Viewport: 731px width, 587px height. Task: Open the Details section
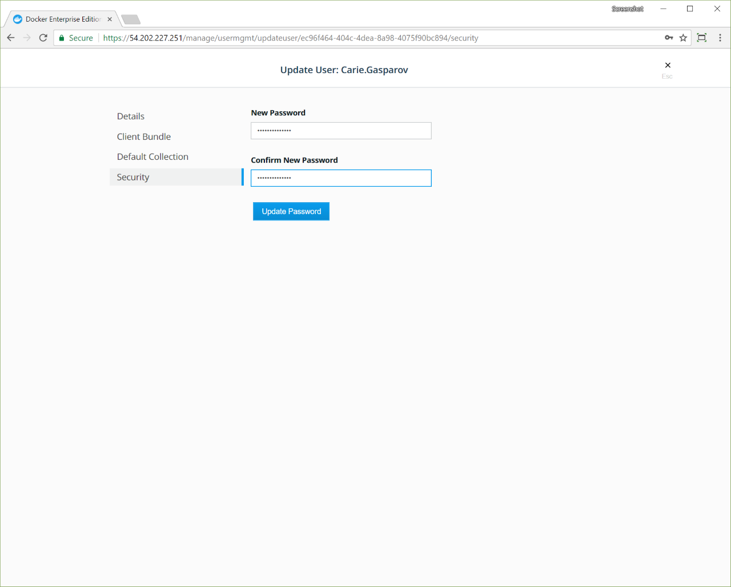point(131,116)
